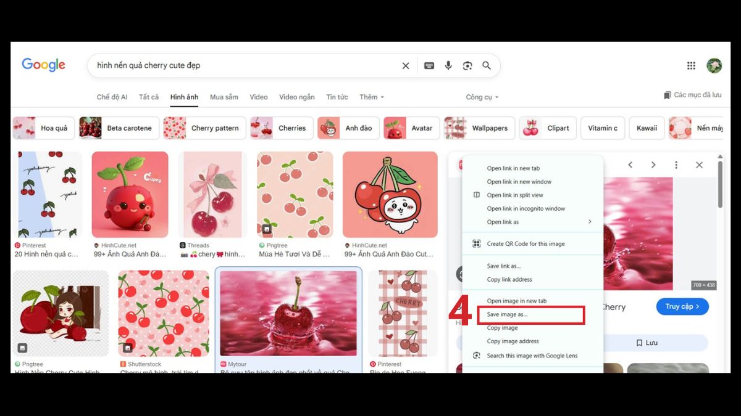This screenshot has width=741, height=416.
Task: Open the Threads cherry with bow thumbnail
Action: click(x=212, y=195)
